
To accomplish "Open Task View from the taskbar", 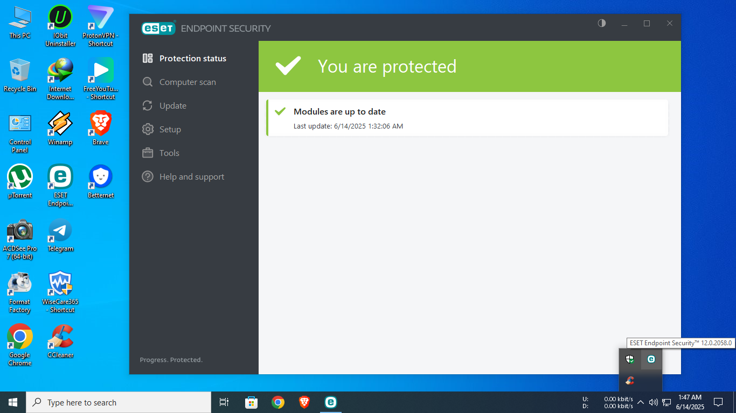I will [224, 402].
